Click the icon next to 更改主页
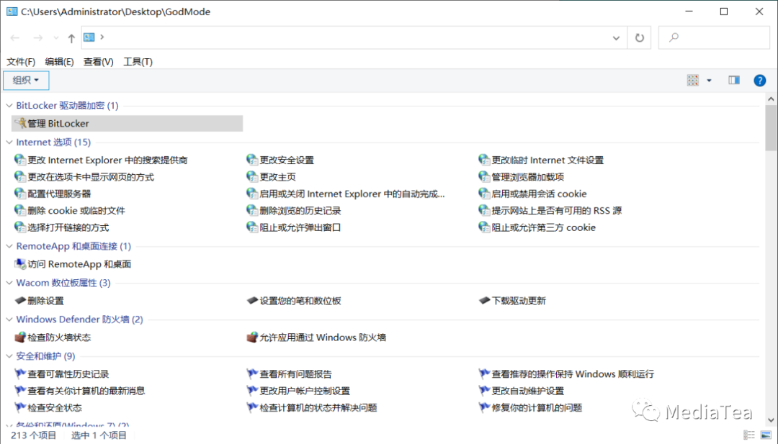The height and width of the screenshot is (444, 778). coord(252,176)
